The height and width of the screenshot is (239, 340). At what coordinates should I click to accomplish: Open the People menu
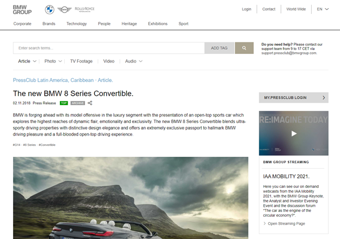[x=104, y=23]
